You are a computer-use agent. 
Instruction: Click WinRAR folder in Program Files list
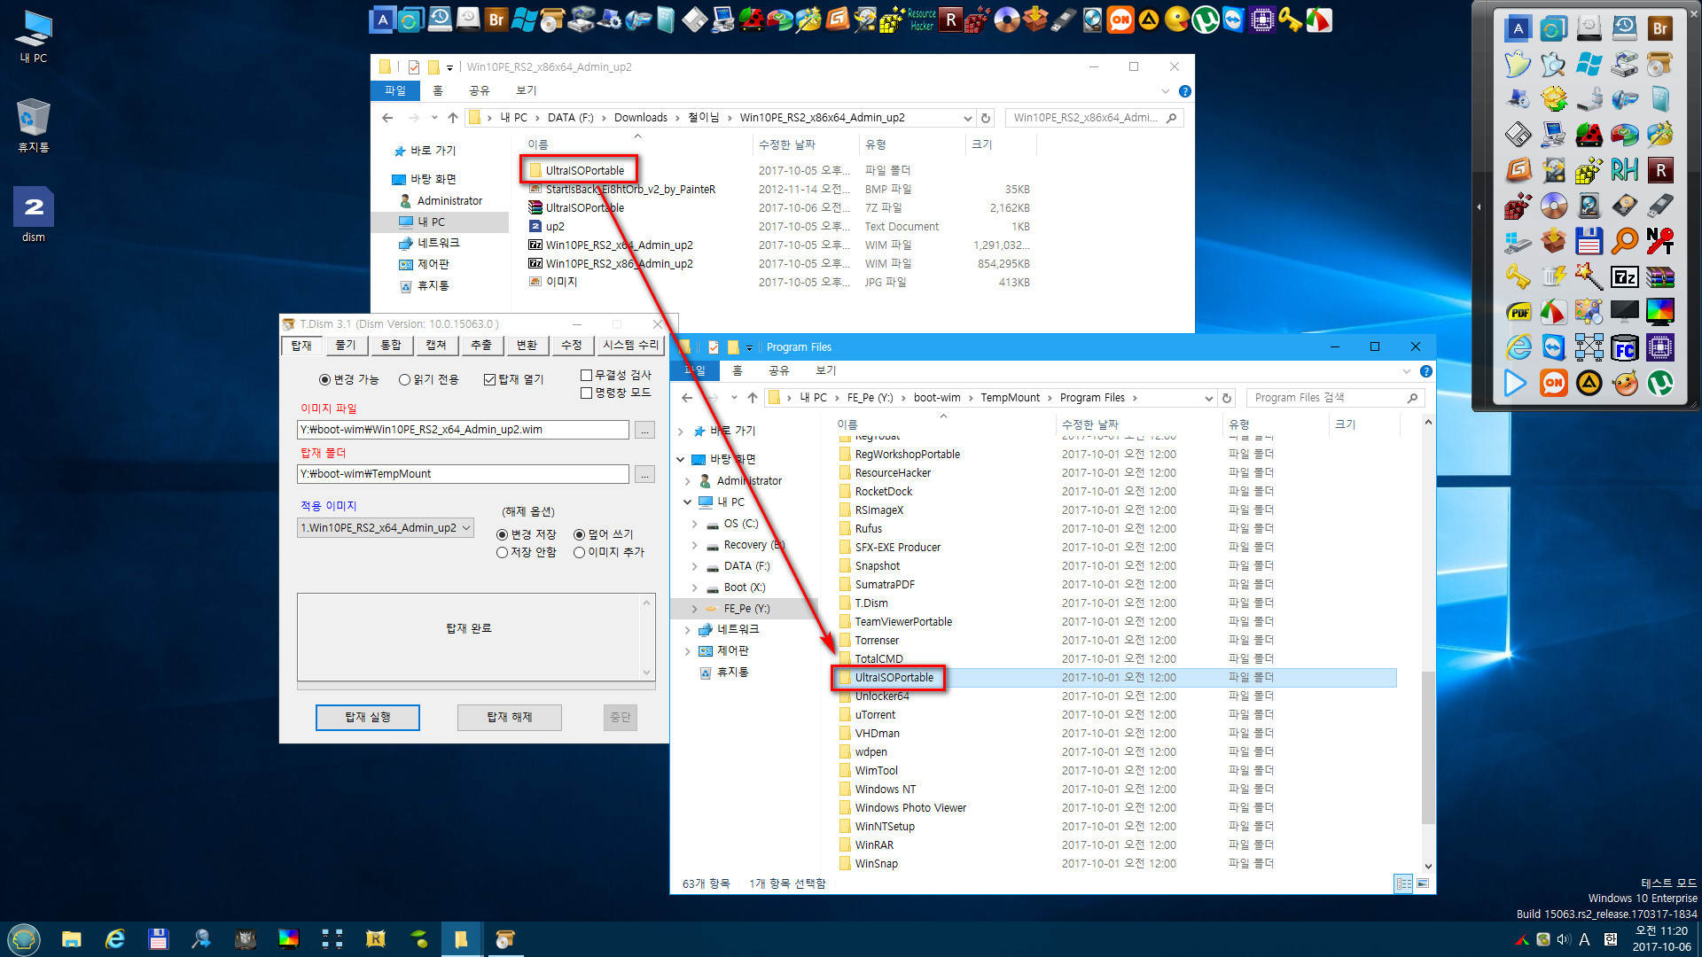click(876, 844)
